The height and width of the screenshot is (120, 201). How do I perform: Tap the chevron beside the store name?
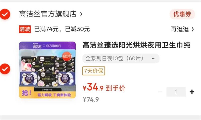coord(81,14)
